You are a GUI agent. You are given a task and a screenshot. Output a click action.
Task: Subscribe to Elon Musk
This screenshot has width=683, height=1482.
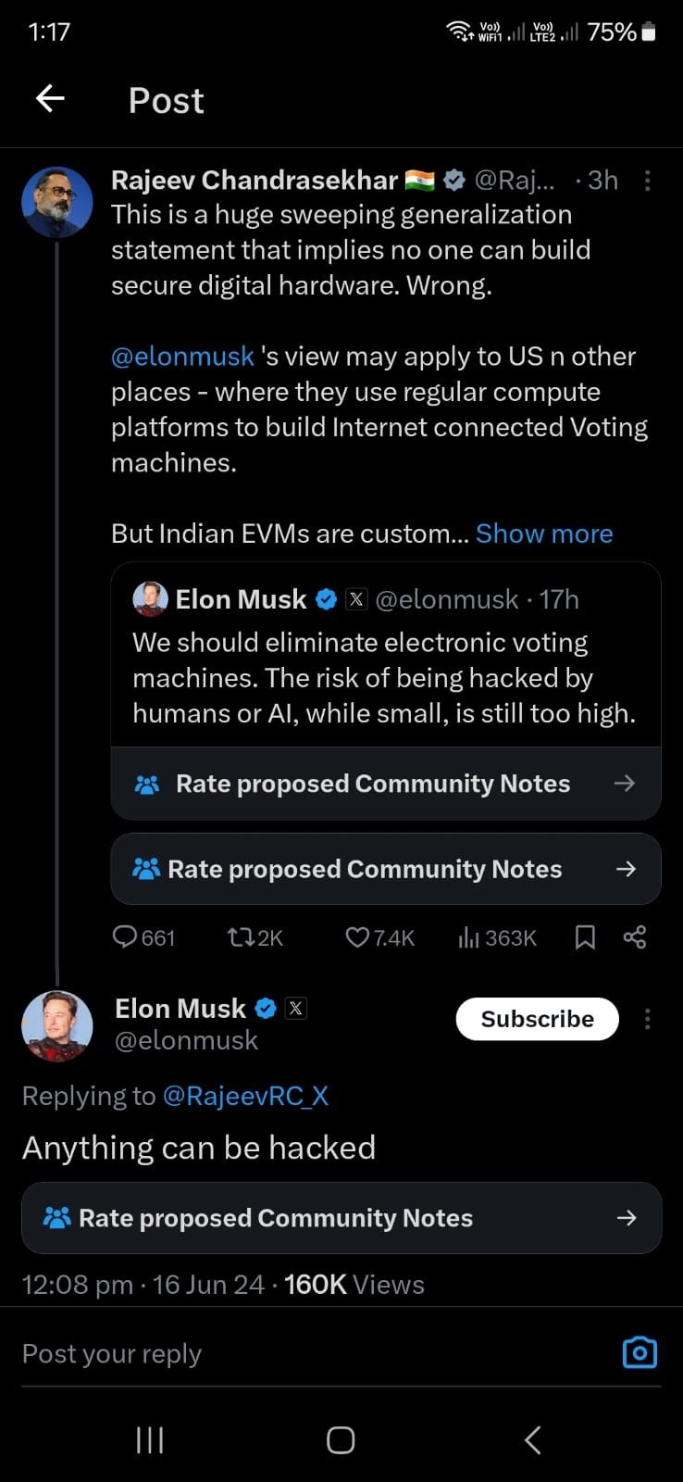[537, 1019]
